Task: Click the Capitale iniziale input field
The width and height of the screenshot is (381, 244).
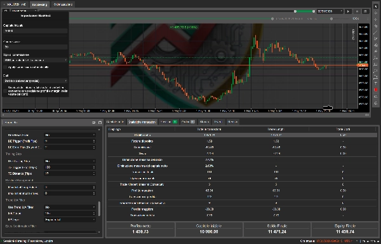Action: pyautogui.click(x=35, y=30)
